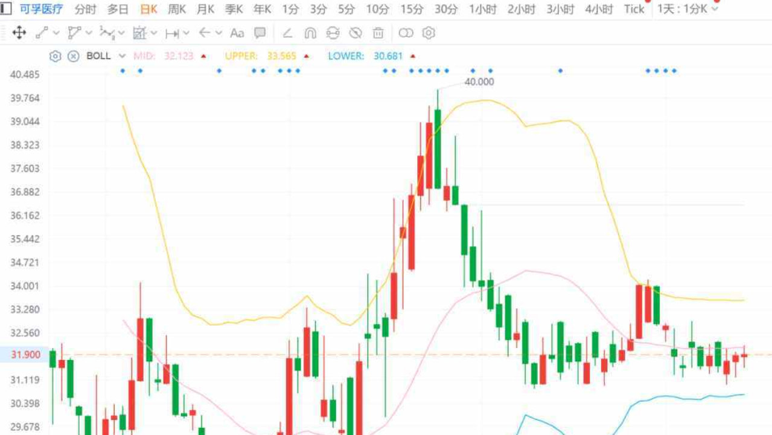Click the 39.764 price axis label
Screen dimensions: 772x435
click(x=25, y=98)
